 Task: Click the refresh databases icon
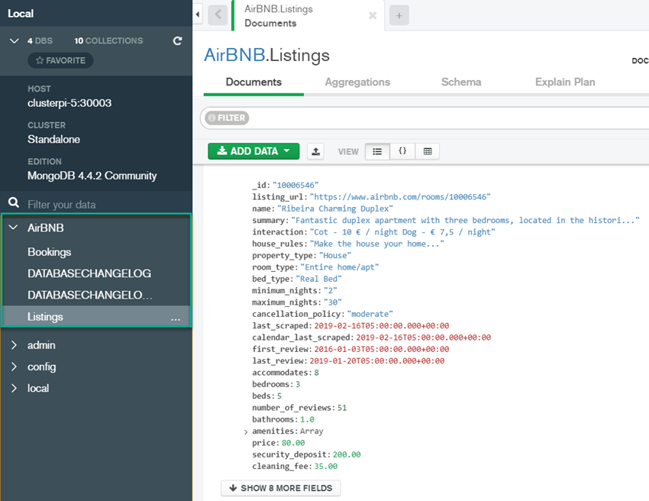point(178,40)
